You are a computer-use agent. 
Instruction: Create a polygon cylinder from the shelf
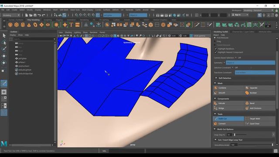[x=23, y=25]
